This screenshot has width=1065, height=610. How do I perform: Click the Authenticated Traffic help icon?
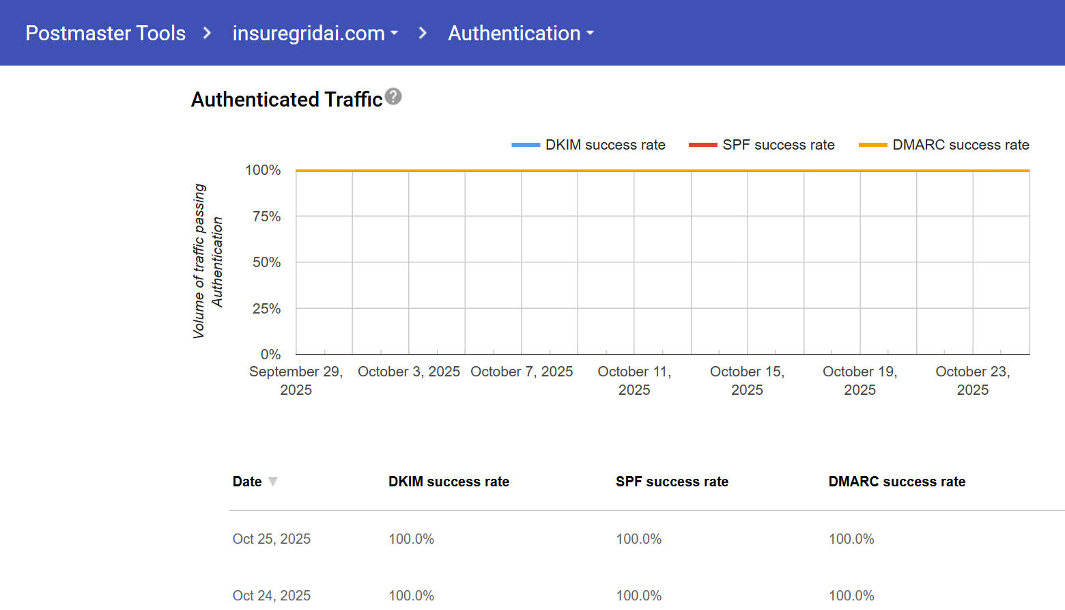point(393,97)
